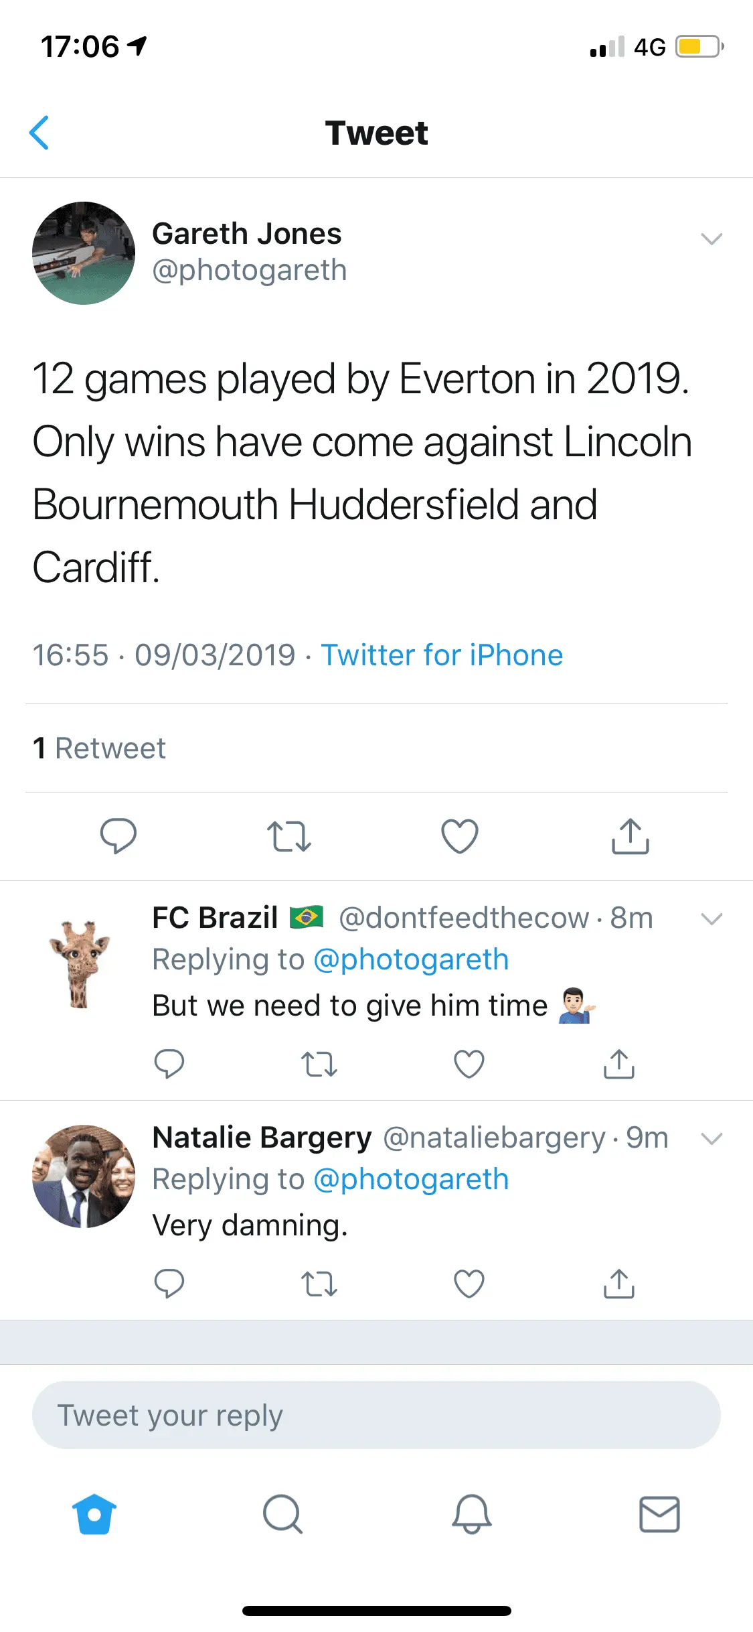The height and width of the screenshot is (1632, 753).
Task: Open the Messages envelope tab
Action: 659,1513
